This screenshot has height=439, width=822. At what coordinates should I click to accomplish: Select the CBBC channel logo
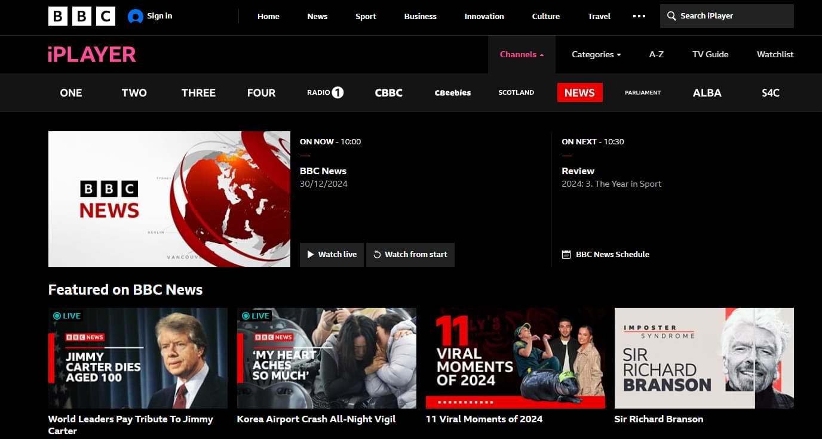point(388,92)
